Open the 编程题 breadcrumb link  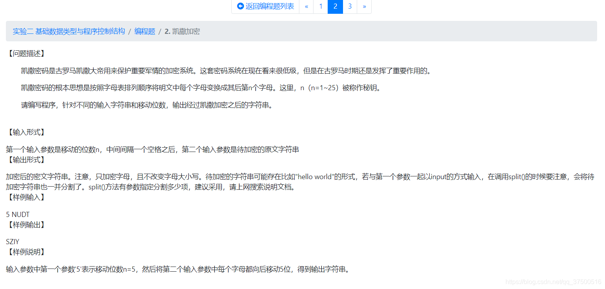pyautogui.click(x=144, y=31)
